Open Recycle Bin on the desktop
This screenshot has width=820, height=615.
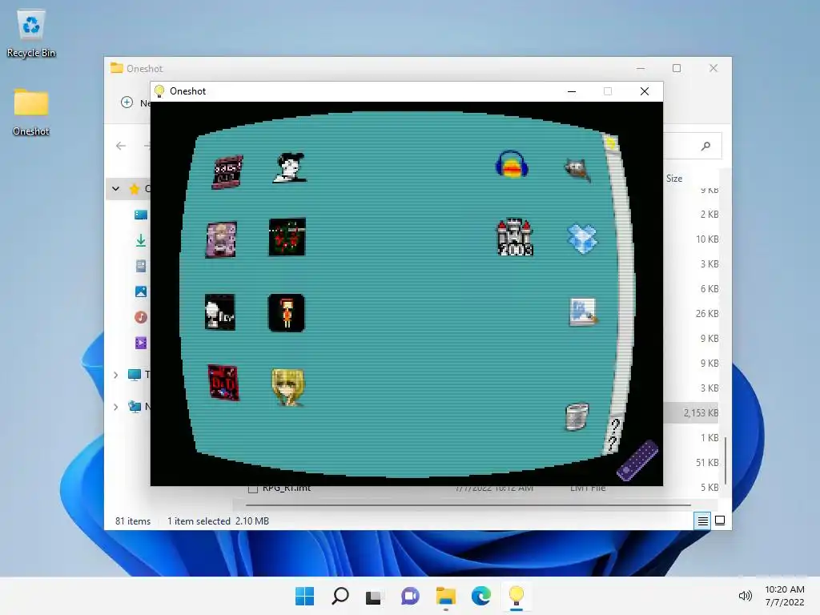[x=31, y=34]
